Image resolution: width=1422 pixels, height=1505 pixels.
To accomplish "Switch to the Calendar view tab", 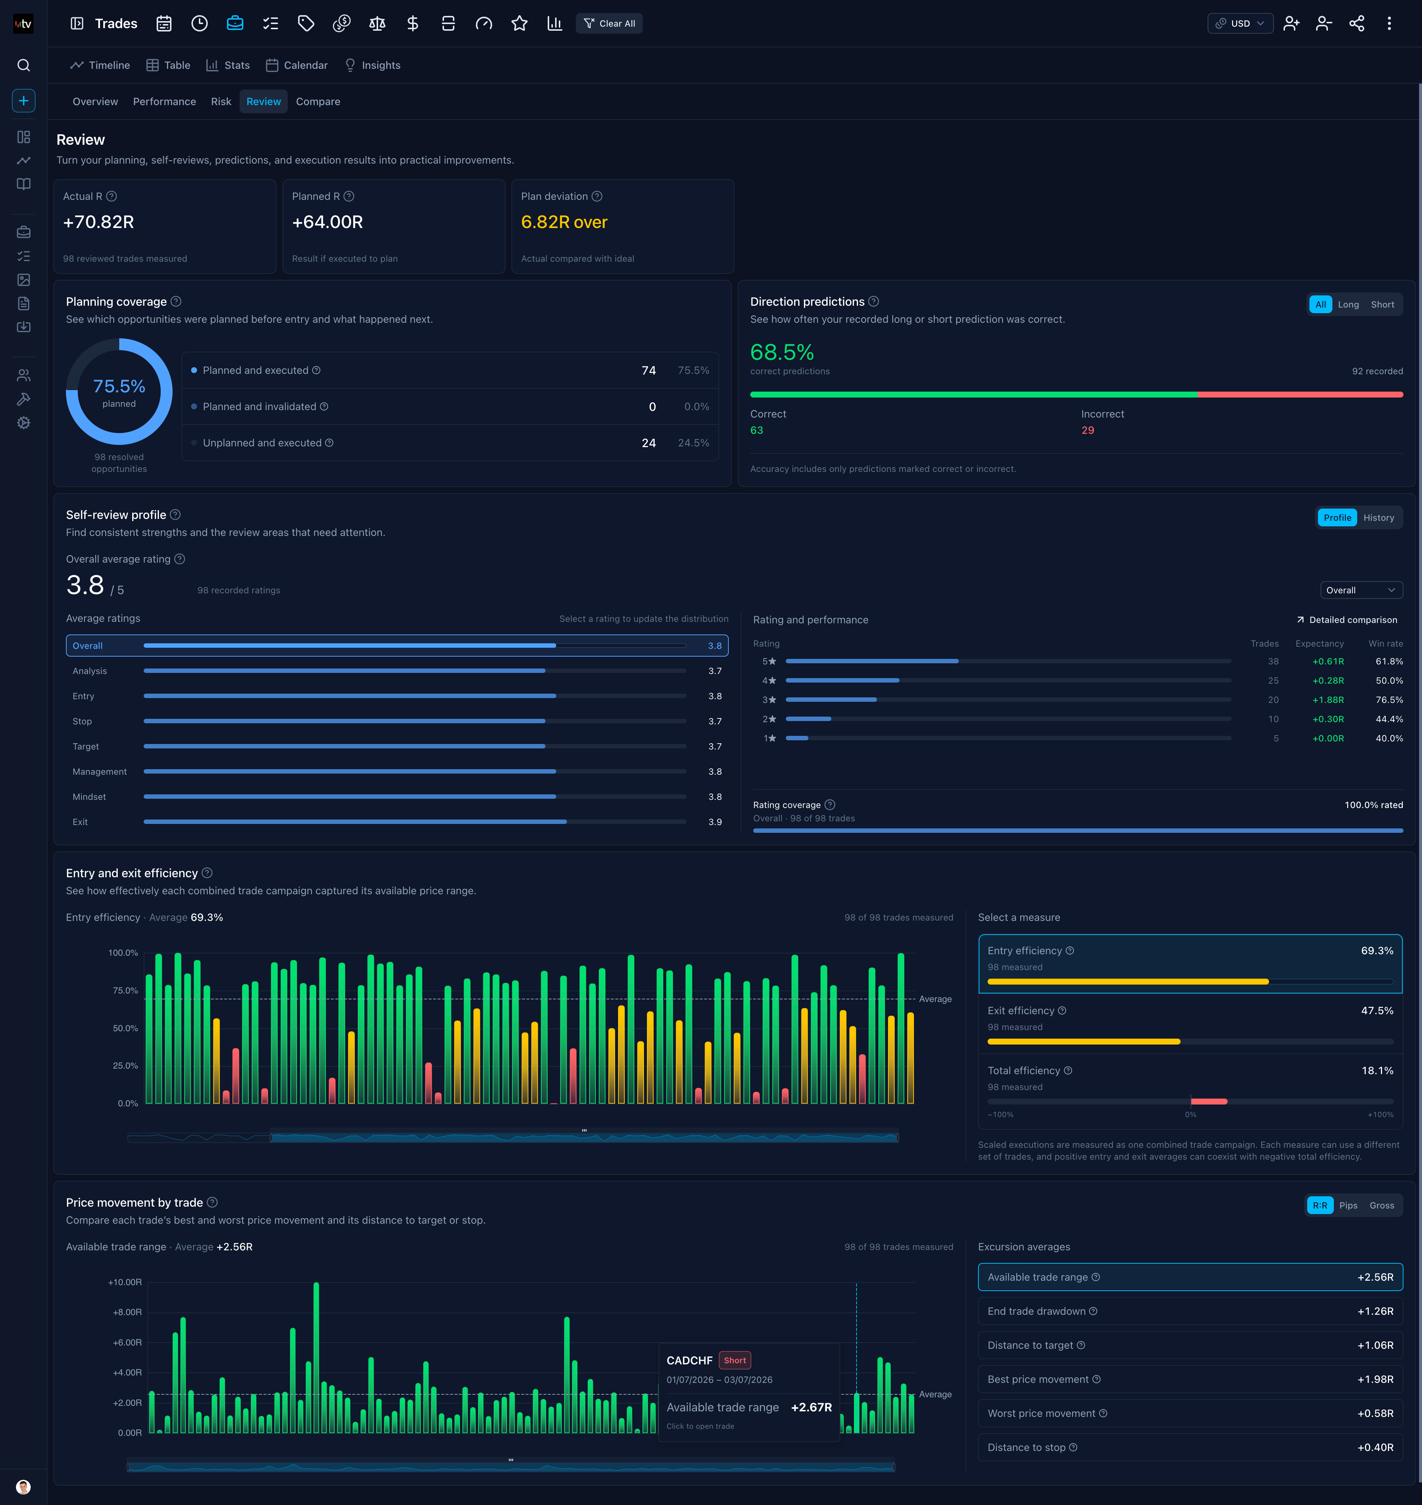I will click(297, 65).
